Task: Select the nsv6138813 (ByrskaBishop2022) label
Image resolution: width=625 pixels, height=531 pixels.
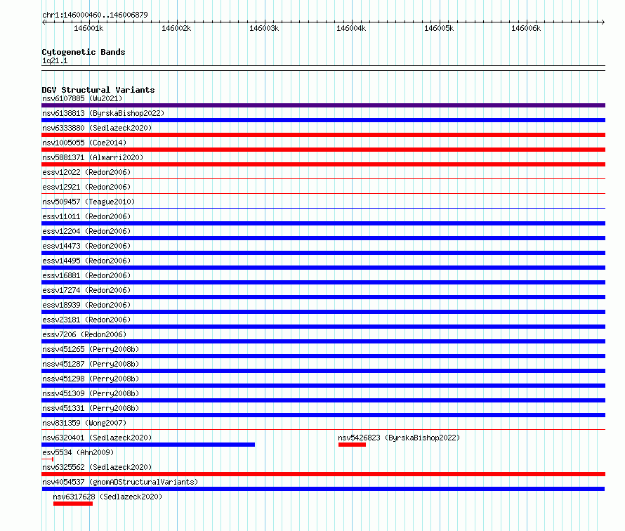Action: [103, 113]
